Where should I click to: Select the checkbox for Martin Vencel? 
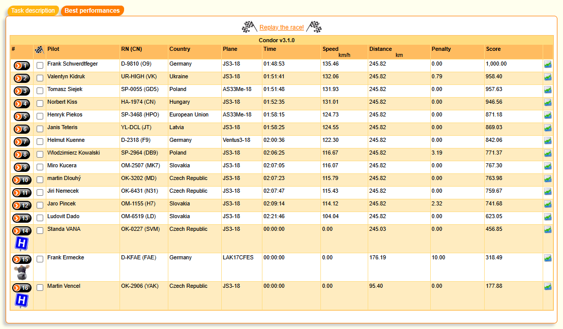point(40,287)
